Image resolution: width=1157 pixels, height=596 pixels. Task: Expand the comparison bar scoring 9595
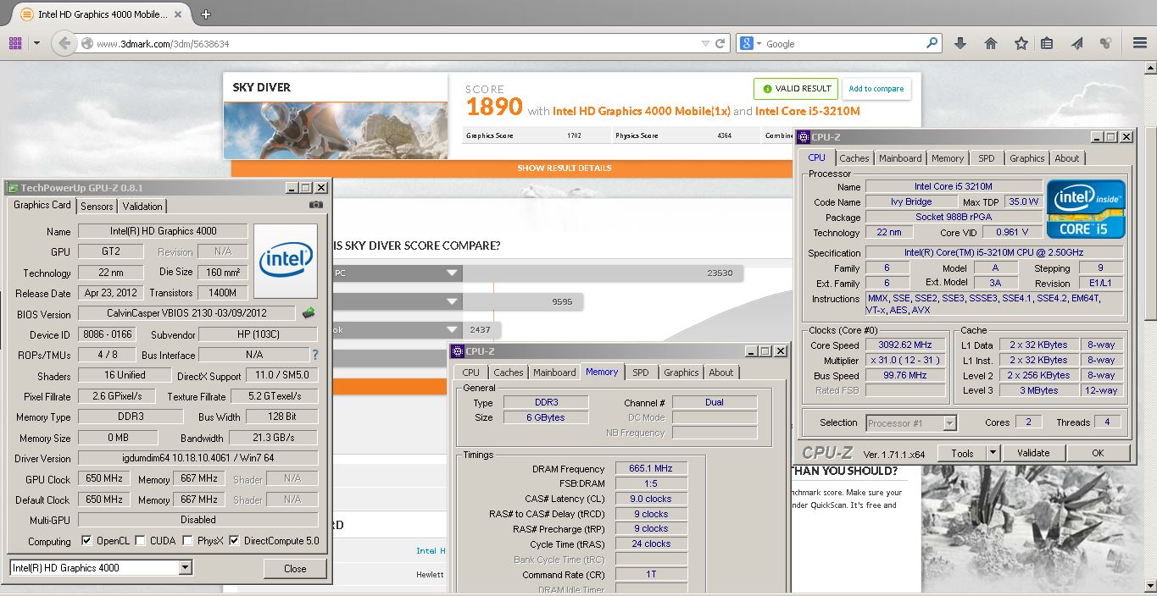[451, 301]
